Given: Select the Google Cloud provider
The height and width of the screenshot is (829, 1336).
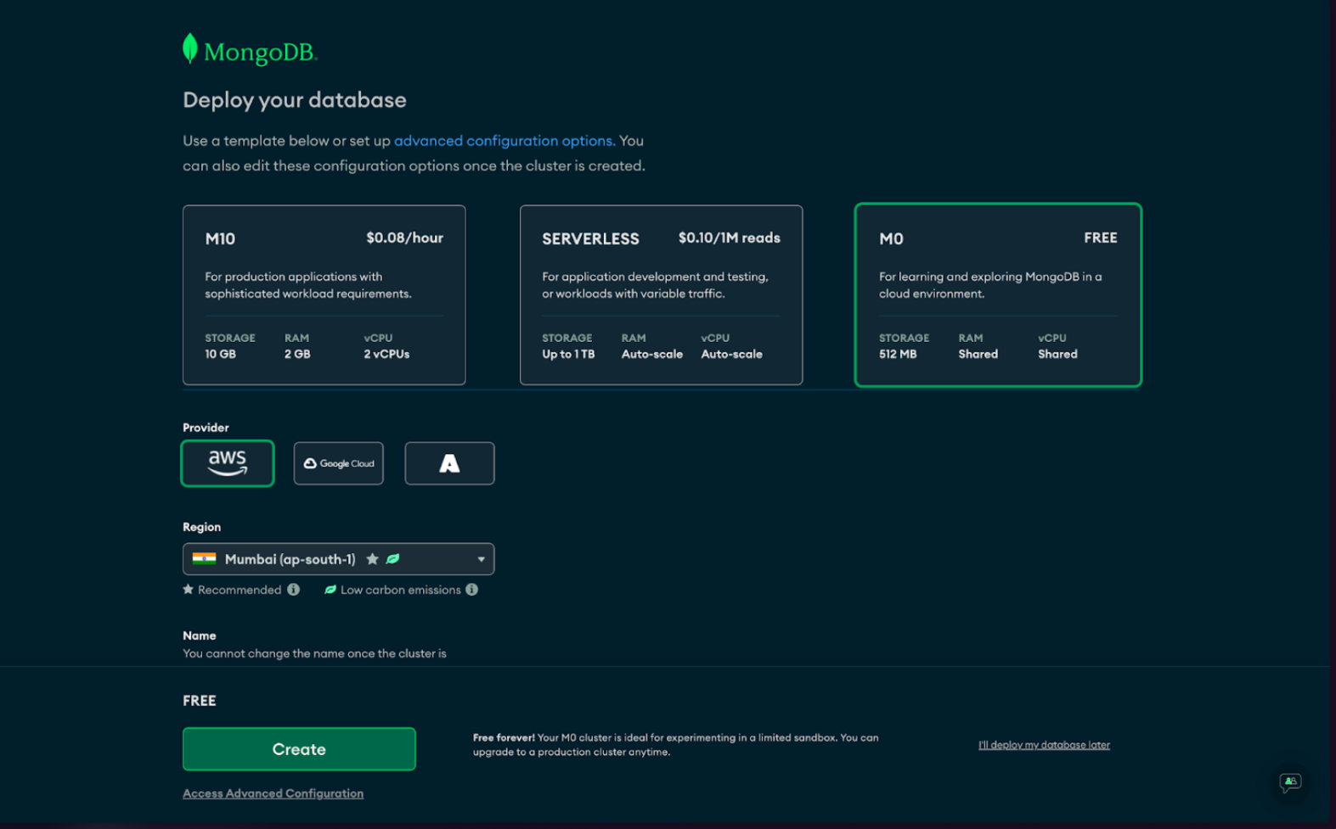Looking at the screenshot, I should coord(338,463).
